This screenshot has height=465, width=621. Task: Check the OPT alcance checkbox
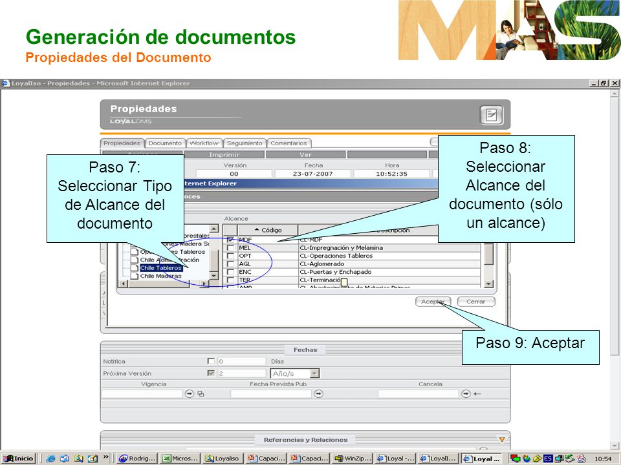230,256
